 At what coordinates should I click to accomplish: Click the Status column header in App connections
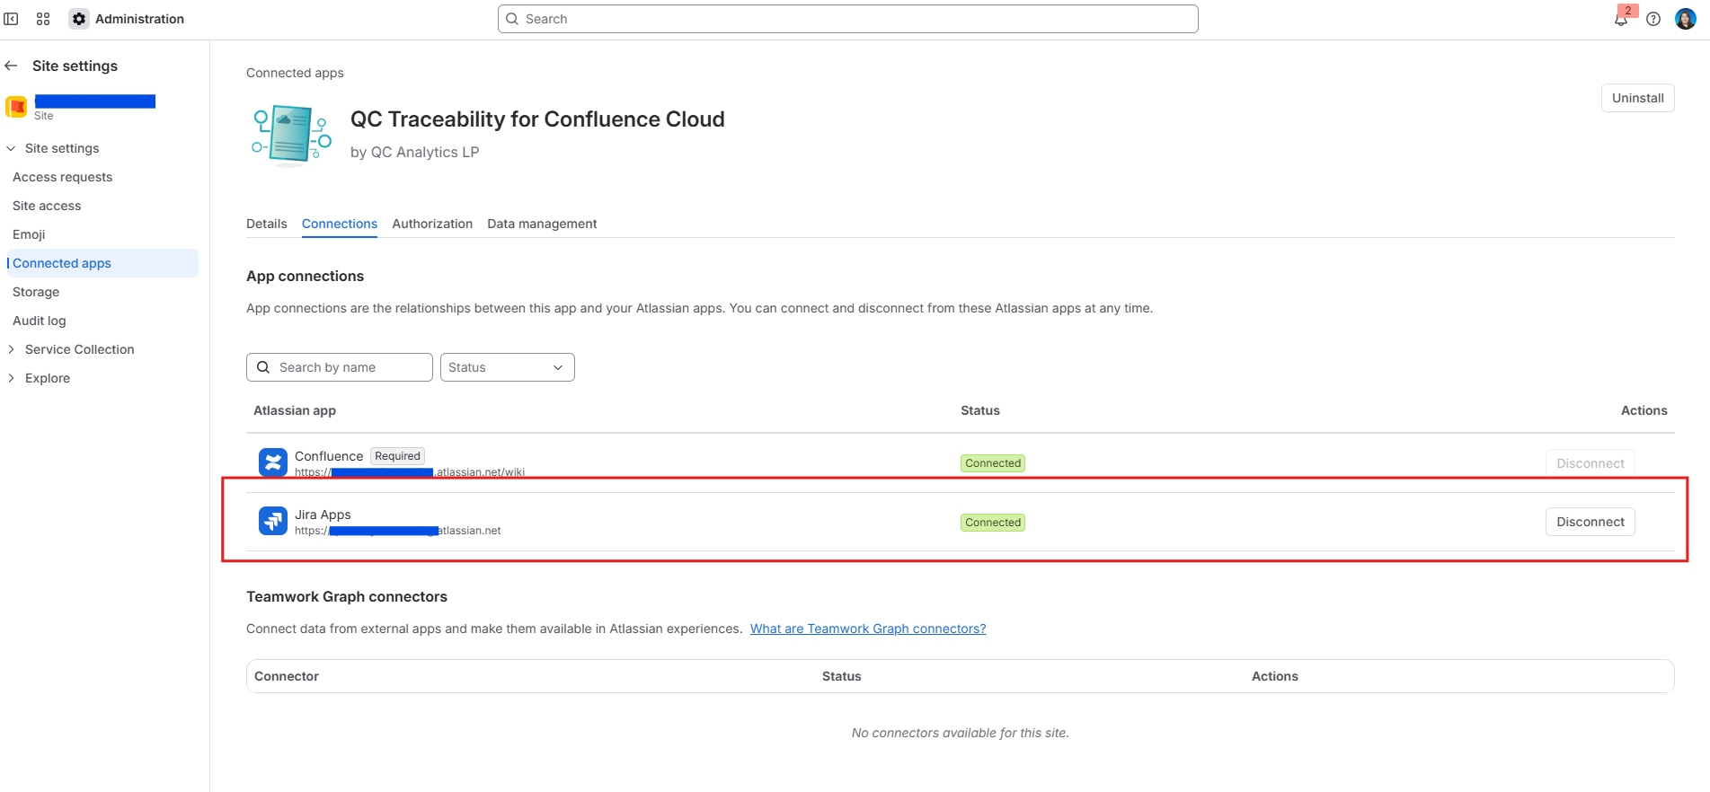[x=980, y=410]
